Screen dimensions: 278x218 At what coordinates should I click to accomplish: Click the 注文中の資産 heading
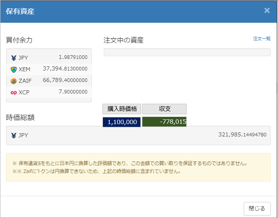123,40
